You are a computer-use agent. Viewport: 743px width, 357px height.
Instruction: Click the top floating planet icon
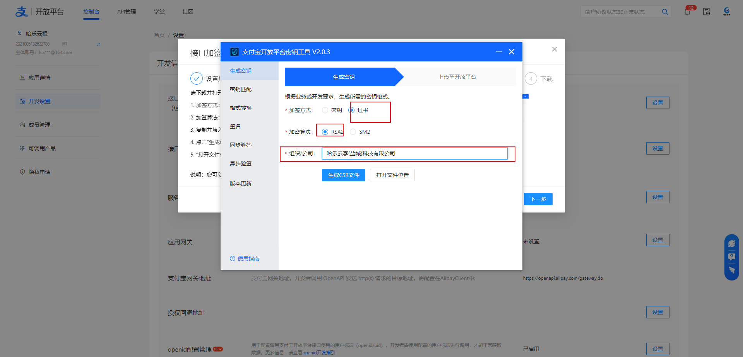click(x=731, y=244)
